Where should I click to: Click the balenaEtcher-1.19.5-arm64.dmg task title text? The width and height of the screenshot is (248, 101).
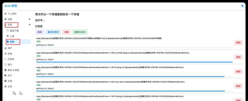[113, 53]
